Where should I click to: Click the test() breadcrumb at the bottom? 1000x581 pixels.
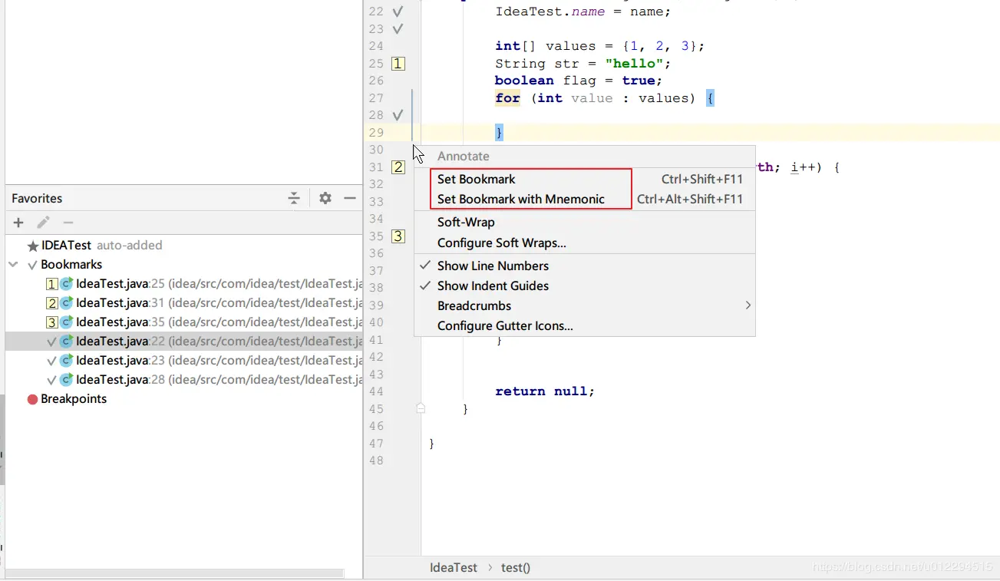pos(516,568)
